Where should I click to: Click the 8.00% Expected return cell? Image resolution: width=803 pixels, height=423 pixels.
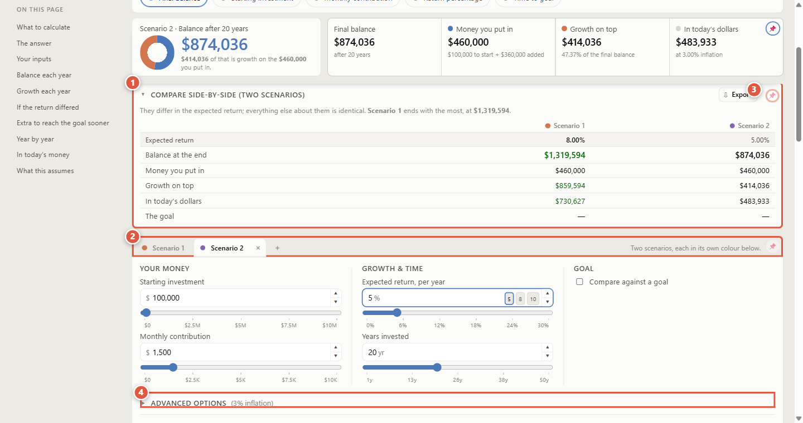click(x=574, y=140)
